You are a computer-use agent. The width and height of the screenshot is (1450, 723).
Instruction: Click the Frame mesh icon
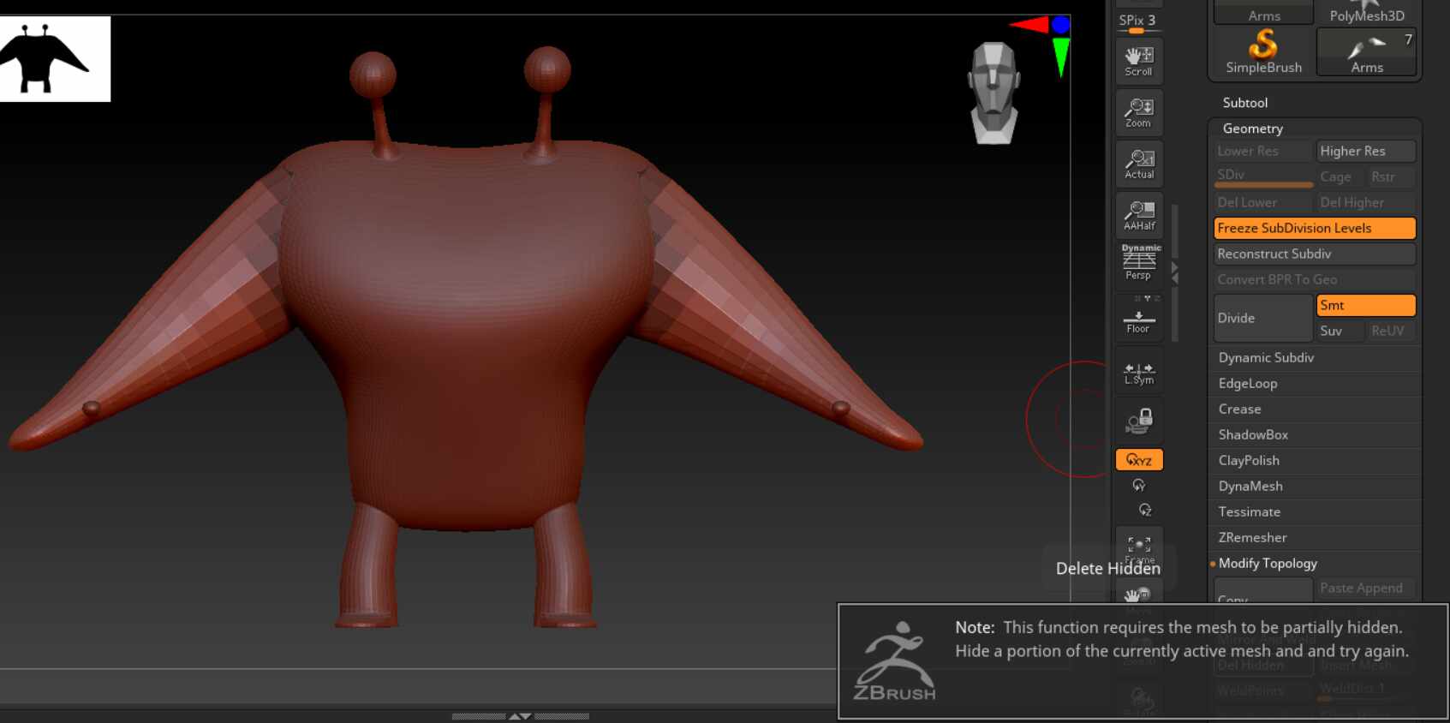tap(1138, 548)
